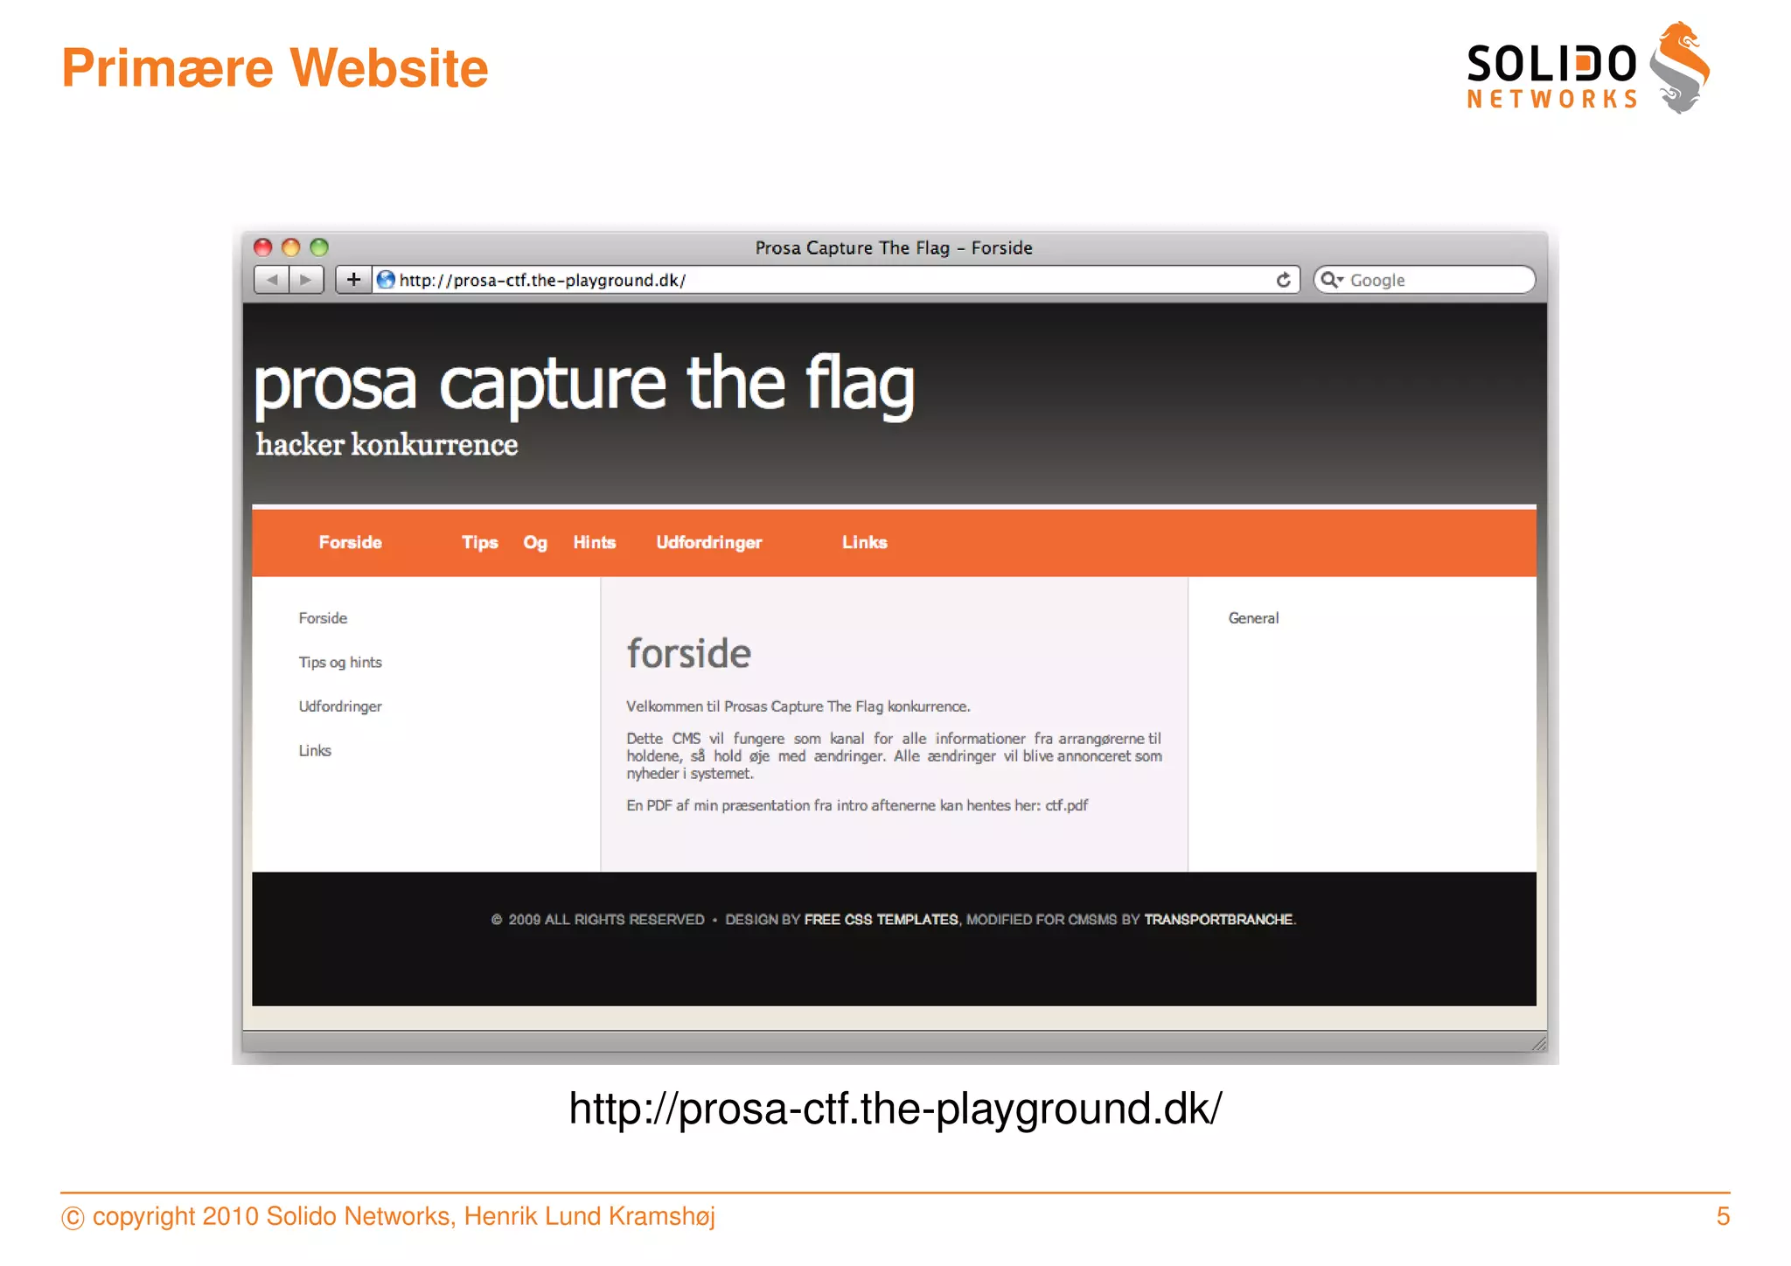
Task: Click the browser forward arrow button
Action: (306, 280)
